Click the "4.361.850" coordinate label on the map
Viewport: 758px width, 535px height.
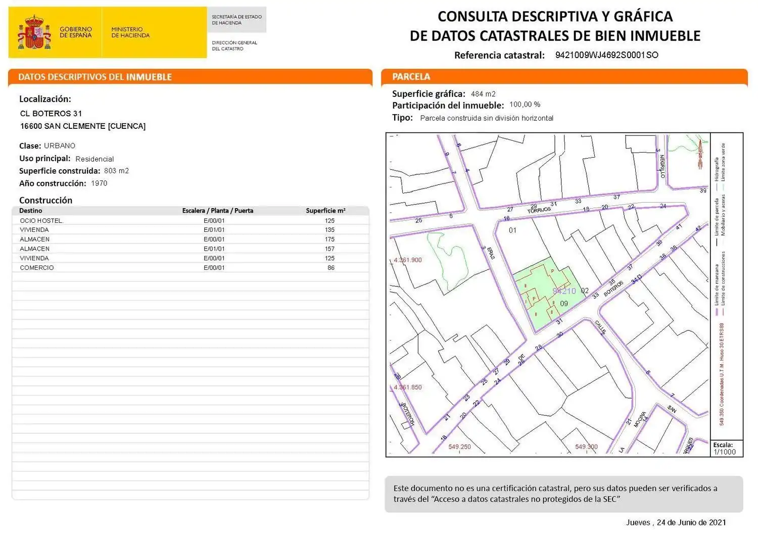[x=408, y=387]
